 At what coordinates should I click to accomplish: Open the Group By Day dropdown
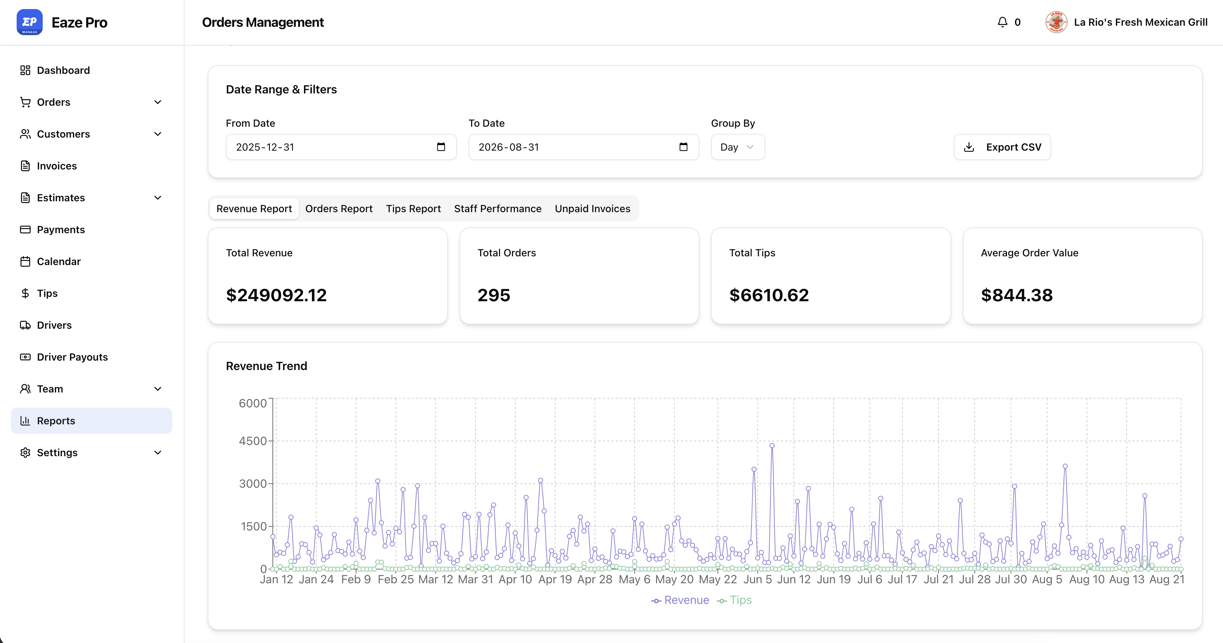click(737, 147)
